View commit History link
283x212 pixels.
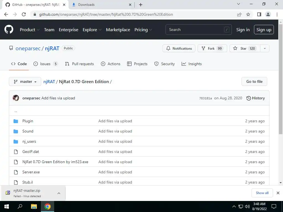pyautogui.click(x=256, y=98)
